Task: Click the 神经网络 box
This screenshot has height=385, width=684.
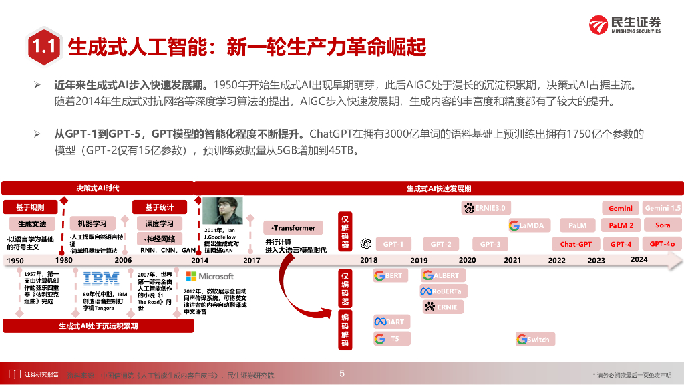Action: [x=159, y=239]
